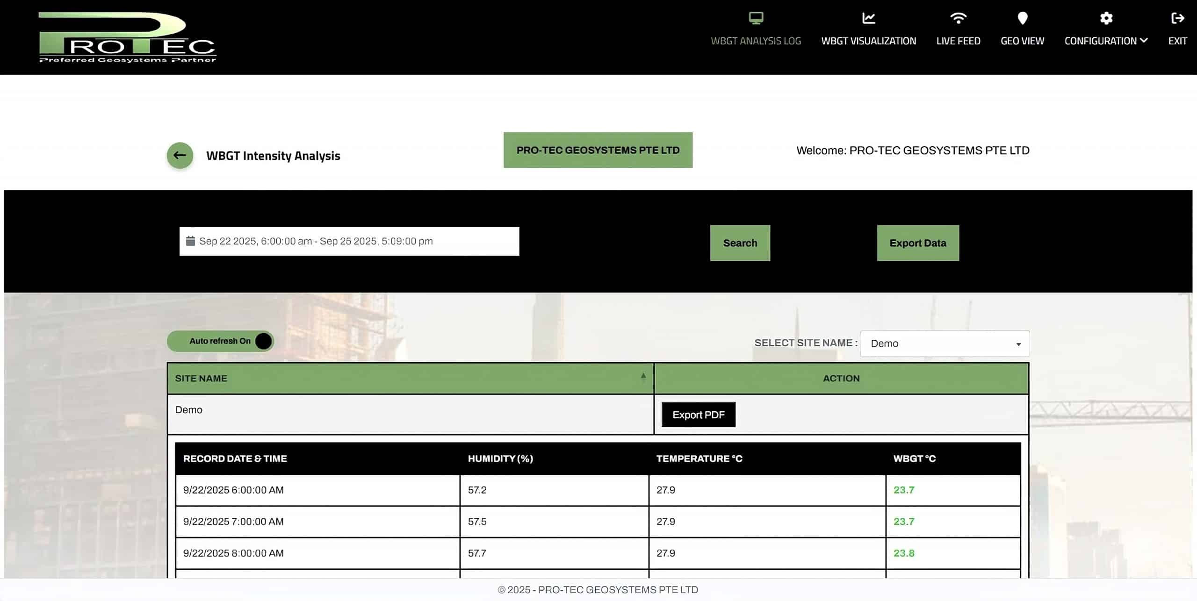Go to the LIVE FEED menu item
The image size is (1197, 601).
pos(958,41)
